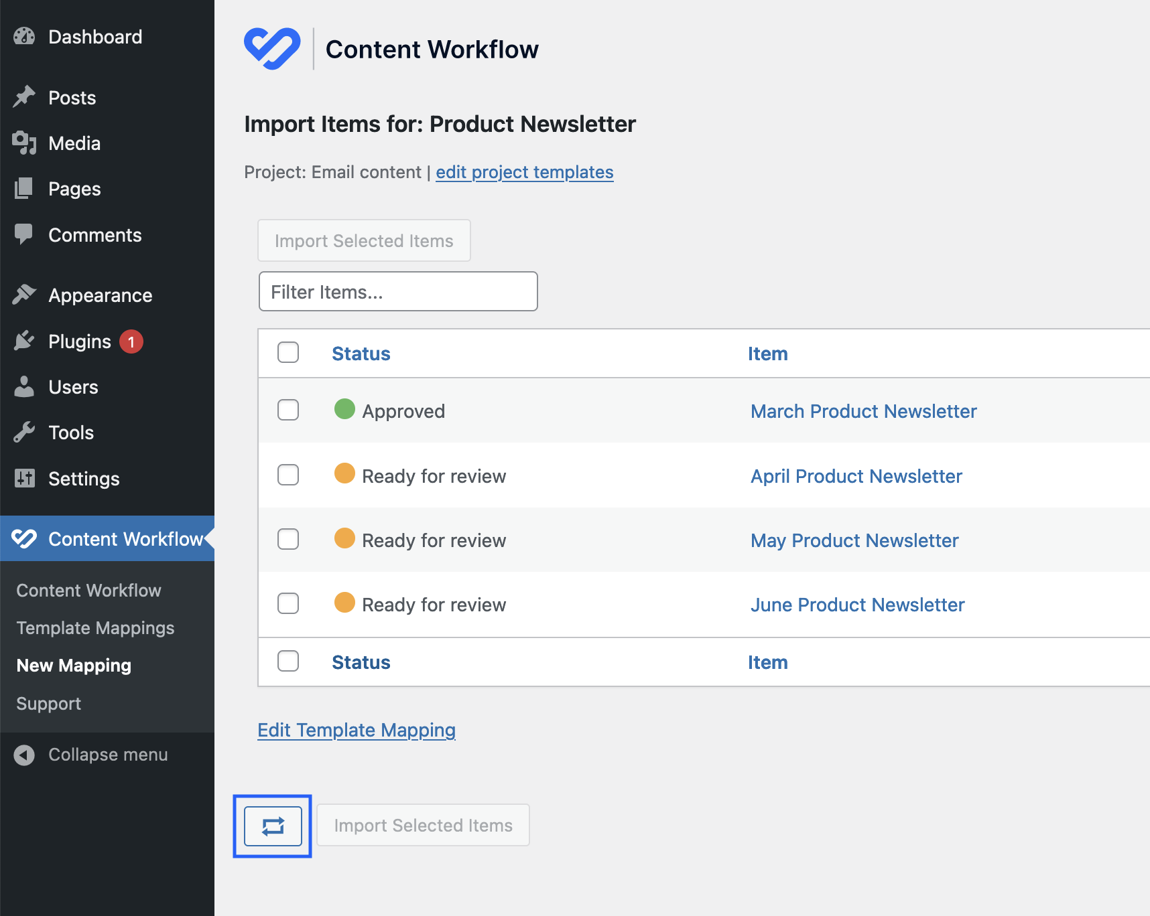Open the New Mapping menu item
The height and width of the screenshot is (916, 1150).
74,665
